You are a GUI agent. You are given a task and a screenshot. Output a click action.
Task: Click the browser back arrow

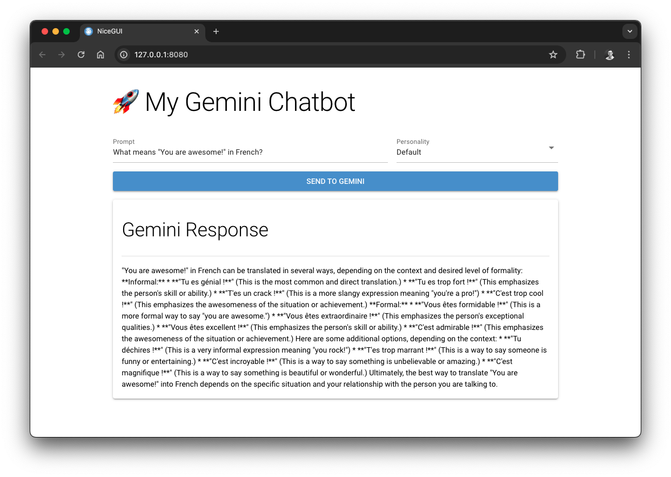coord(42,55)
